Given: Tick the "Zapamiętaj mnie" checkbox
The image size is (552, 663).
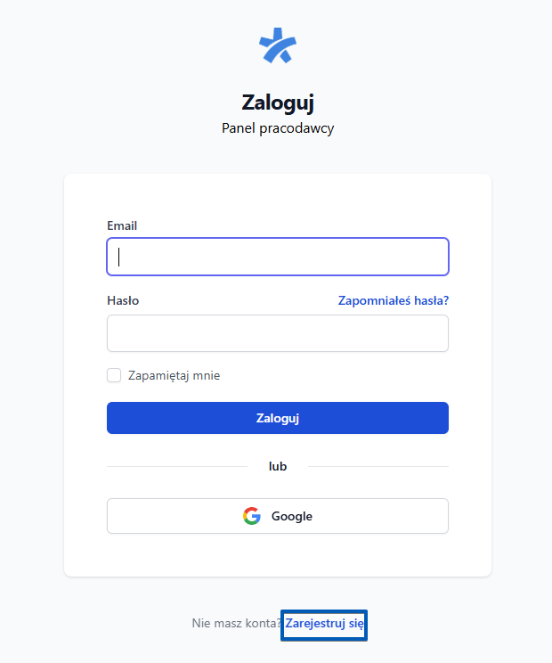Looking at the screenshot, I should point(114,375).
